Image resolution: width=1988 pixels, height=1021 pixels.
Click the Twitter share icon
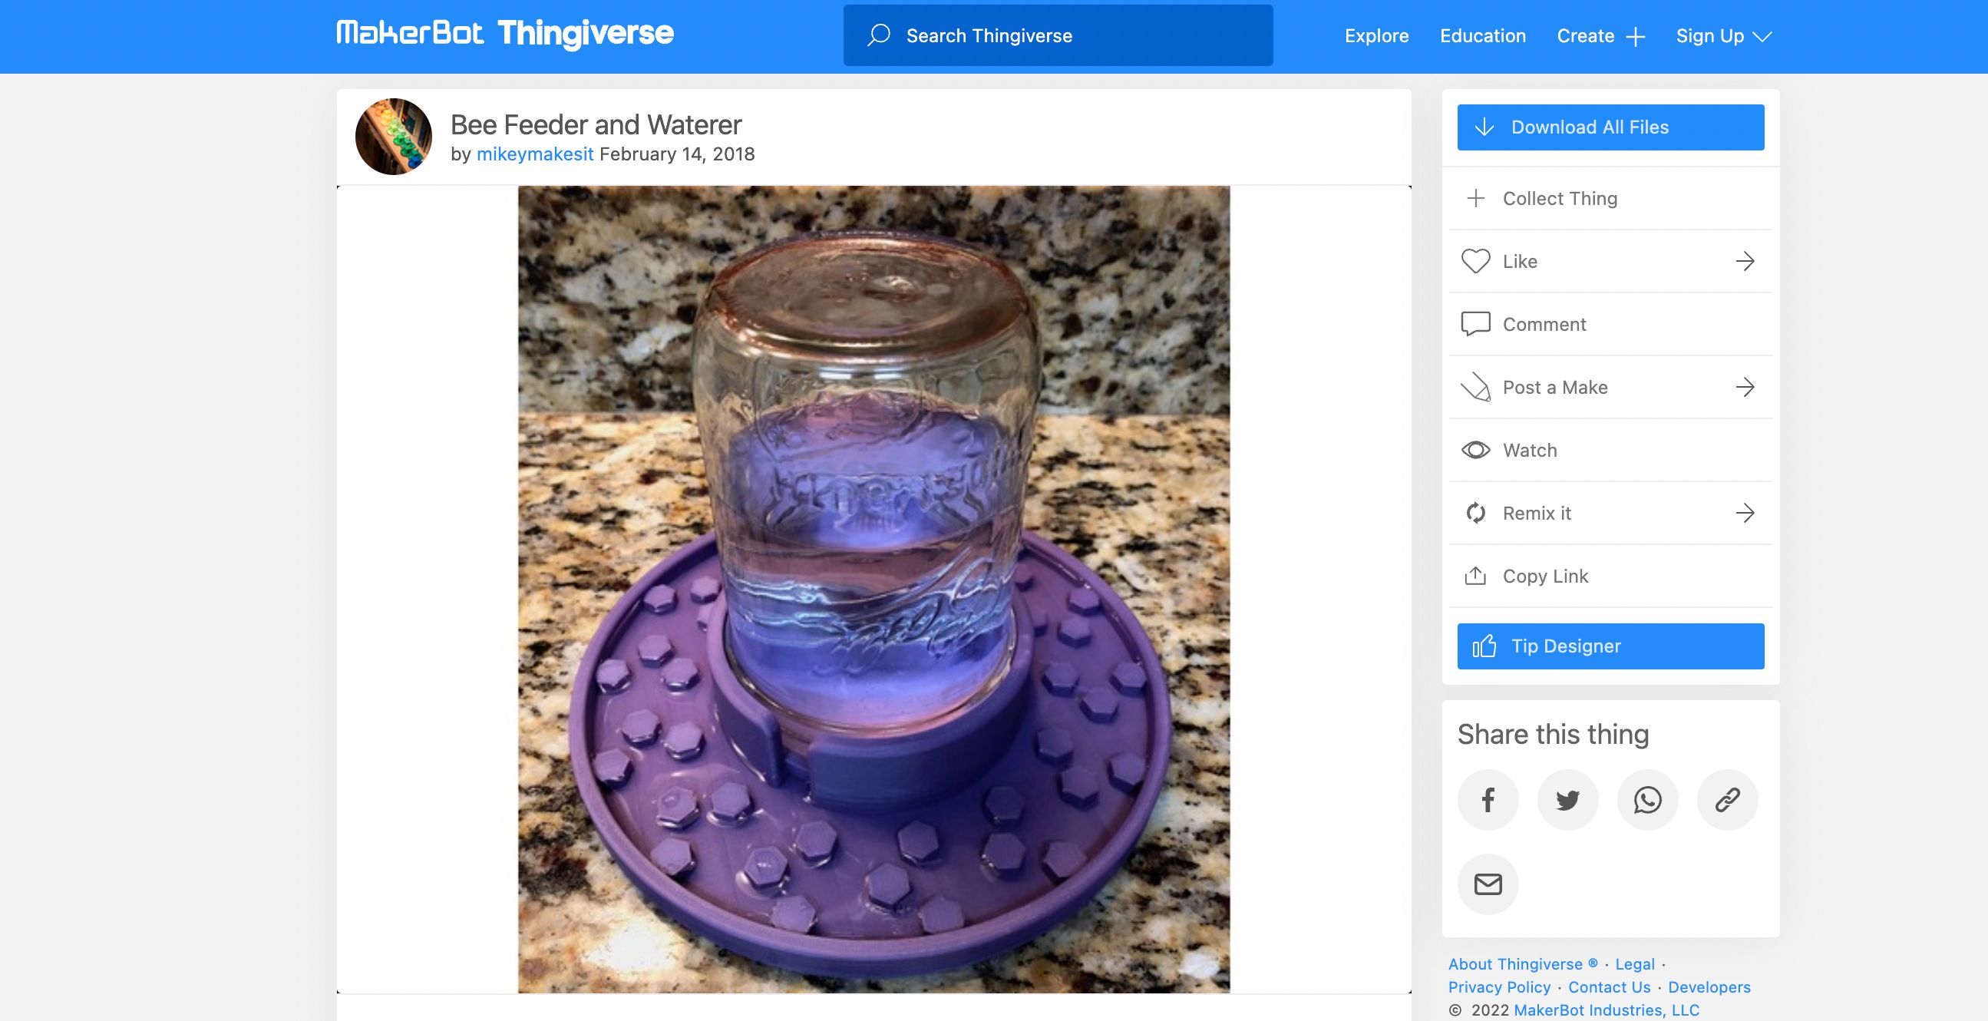(1566, 798)
